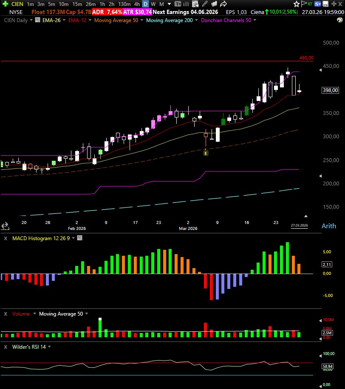This screenshot has width=345, height=389.
Task: Open the Volume Moving Average 50 dropdown
Action: click(87, 313)
